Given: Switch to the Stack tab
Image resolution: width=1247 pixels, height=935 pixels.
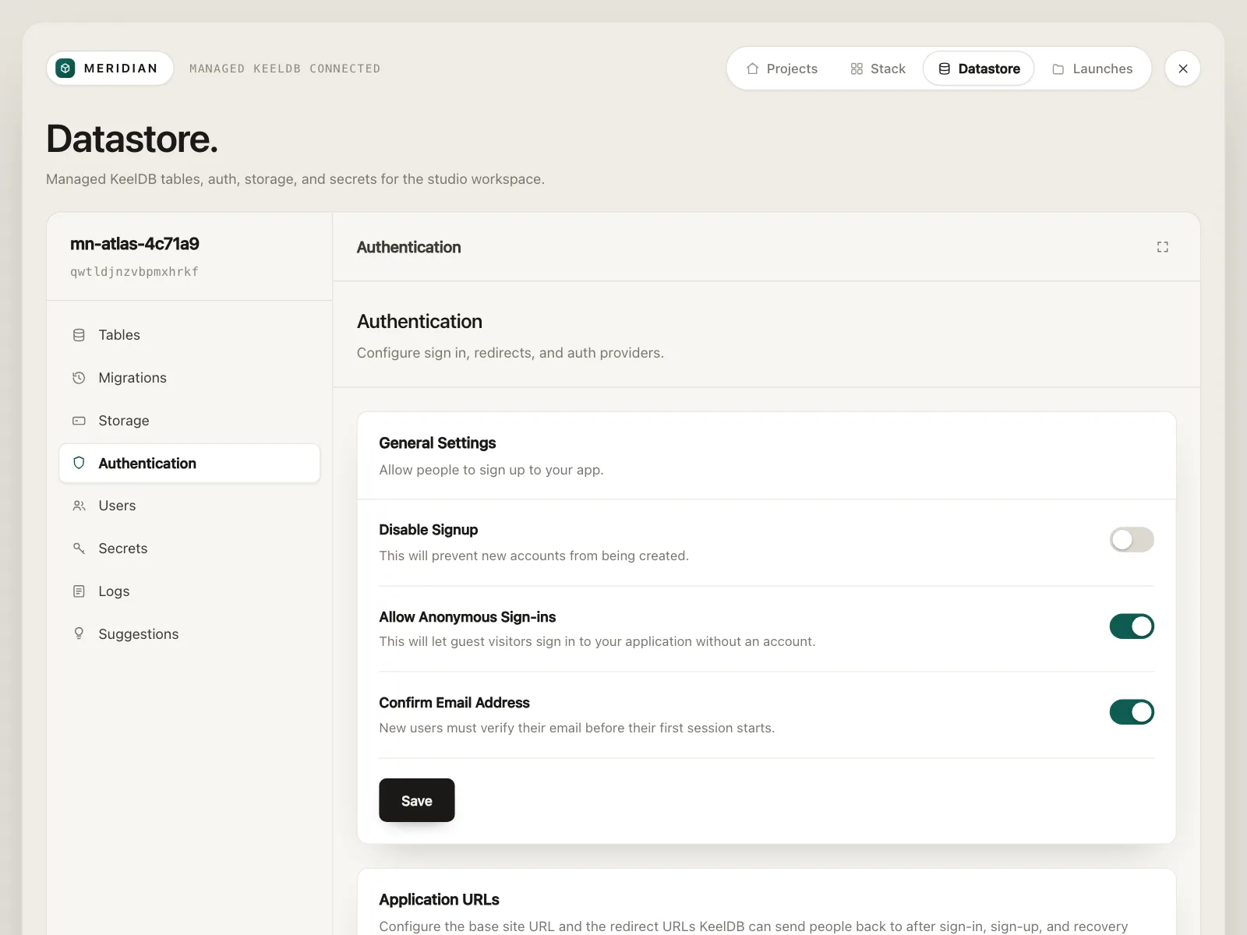Looking at the screenshot, I should click(878, 69).
